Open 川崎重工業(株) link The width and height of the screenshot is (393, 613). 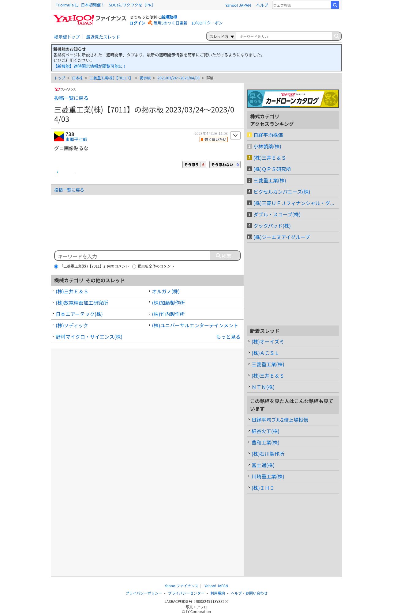click(268, 477)
